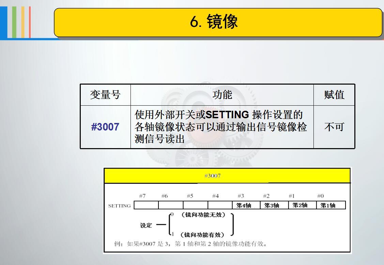The width and height of the screenshot is (384, 265).
Task: Click the yellow "#3007" diagram header
Action: coord(227,176)
